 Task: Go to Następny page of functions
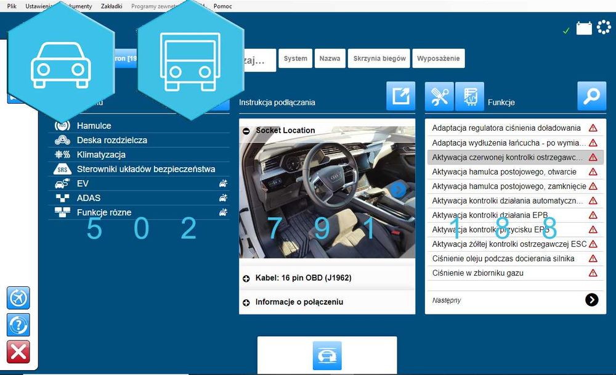(x=591, y=300)
